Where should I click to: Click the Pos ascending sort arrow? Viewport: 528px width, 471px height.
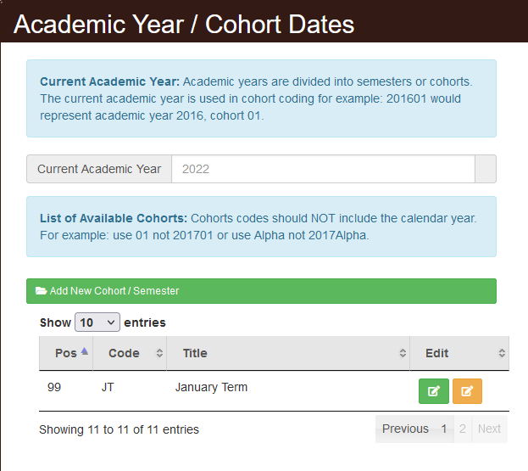coord(85,351)
